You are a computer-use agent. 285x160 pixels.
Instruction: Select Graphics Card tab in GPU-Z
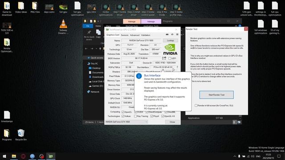[x=113, y=35]
